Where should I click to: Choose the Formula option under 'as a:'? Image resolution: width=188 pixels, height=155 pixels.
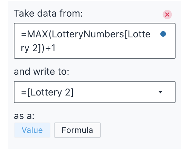(77, 130)
